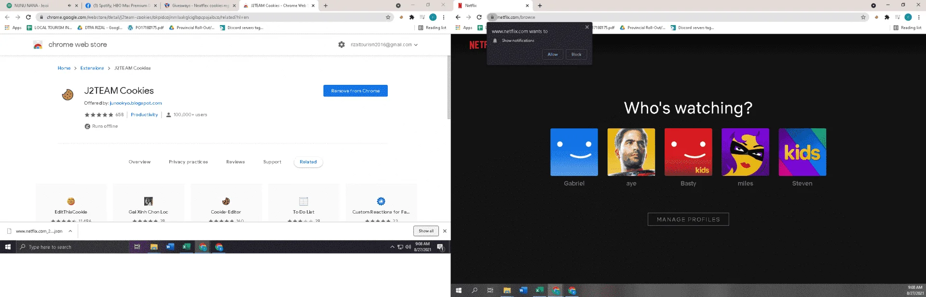The image size is (926, 297).
Task: Switch to Spotify, HBO Max Premium Facebook tab
Action: coord(121,6)
